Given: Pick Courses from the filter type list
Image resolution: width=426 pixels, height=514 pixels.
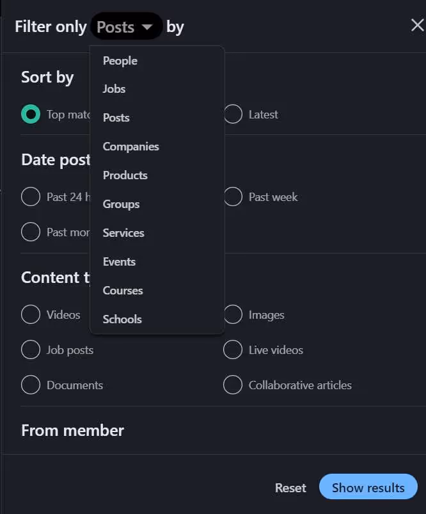Looking at the screenshot, I should pos(123,291).
